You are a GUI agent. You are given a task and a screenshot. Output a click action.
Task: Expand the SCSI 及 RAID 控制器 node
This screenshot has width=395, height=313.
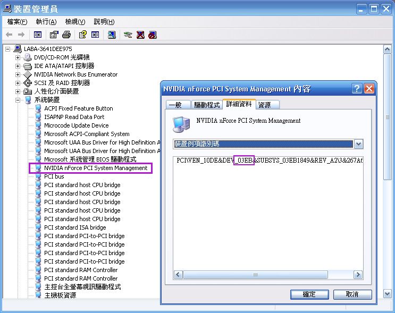point(18,83)
